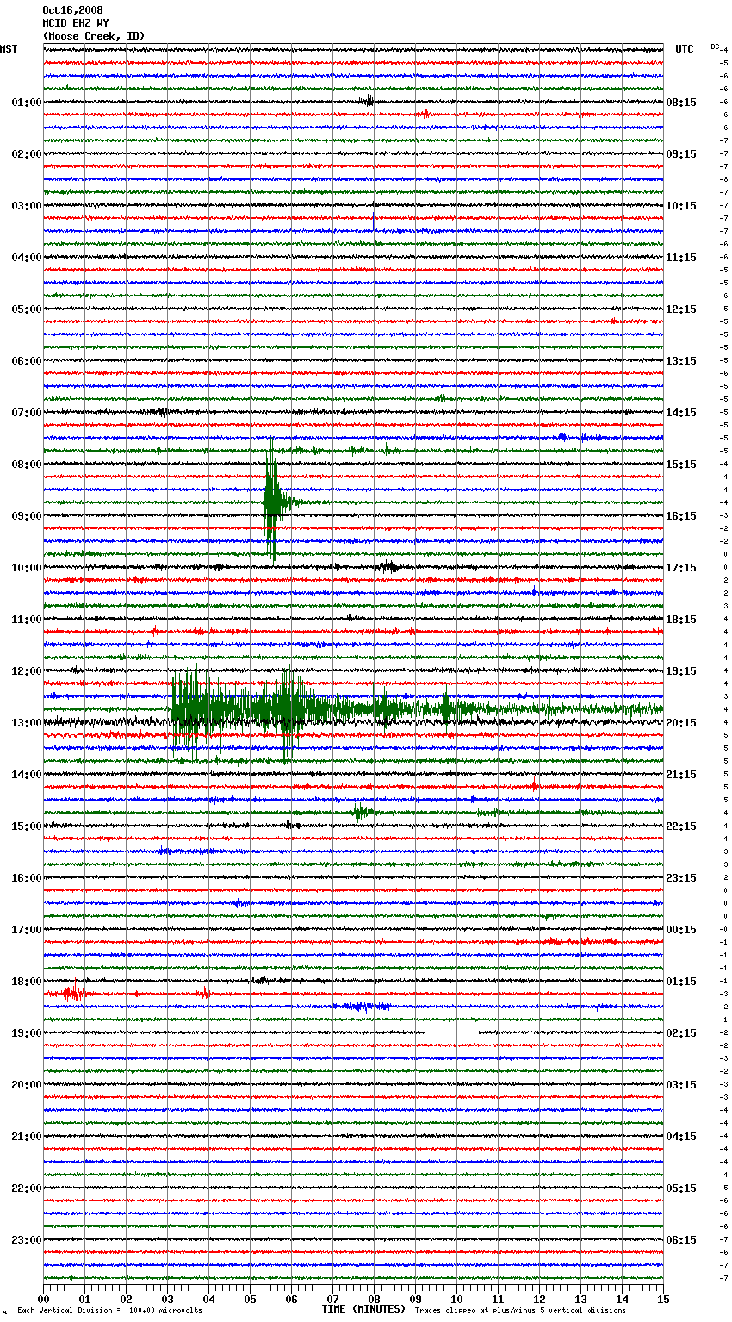Click the 10:15 UTC time label
Image resolution: width=732 pixels, height=1322 pixels.
point(681,206)
